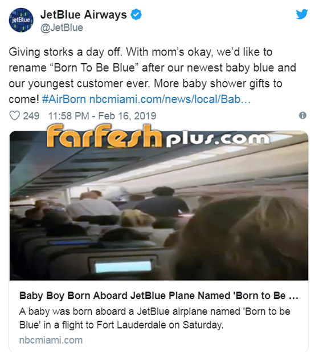
Task: Click the article description about Fort Lauderdale
Action: pos(155,318)
